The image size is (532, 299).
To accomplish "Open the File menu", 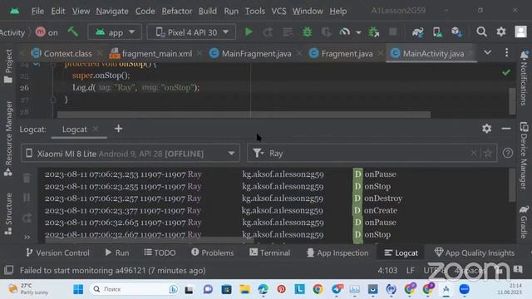I will (37, 11).
